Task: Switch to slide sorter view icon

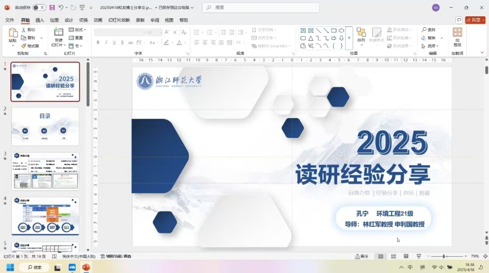Action: pyautogui.click(x=393, y=256)
